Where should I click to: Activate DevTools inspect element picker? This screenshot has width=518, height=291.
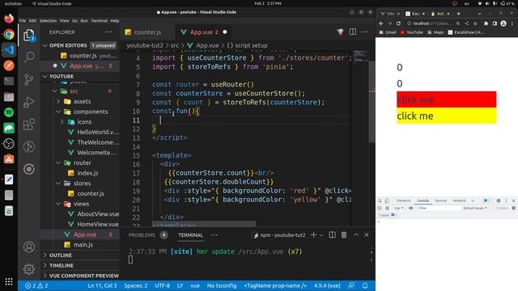(x=380, y=200)
